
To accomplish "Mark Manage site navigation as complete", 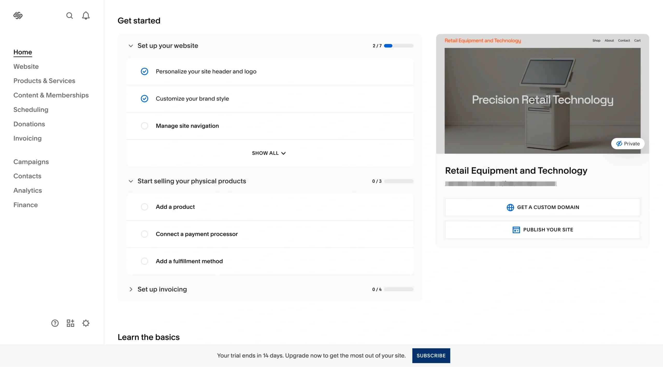I will (x=145, y=126).
